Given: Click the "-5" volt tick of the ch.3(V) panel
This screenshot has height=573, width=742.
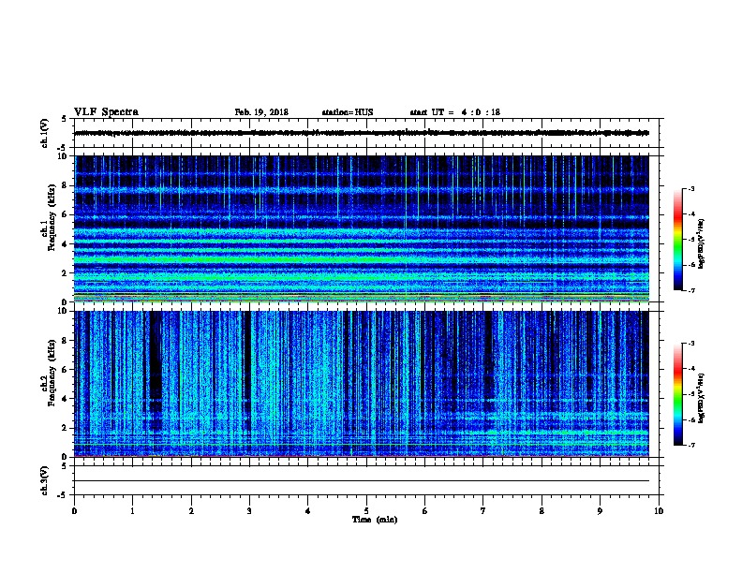Looking at the screenshot, I should pos(63,495).
